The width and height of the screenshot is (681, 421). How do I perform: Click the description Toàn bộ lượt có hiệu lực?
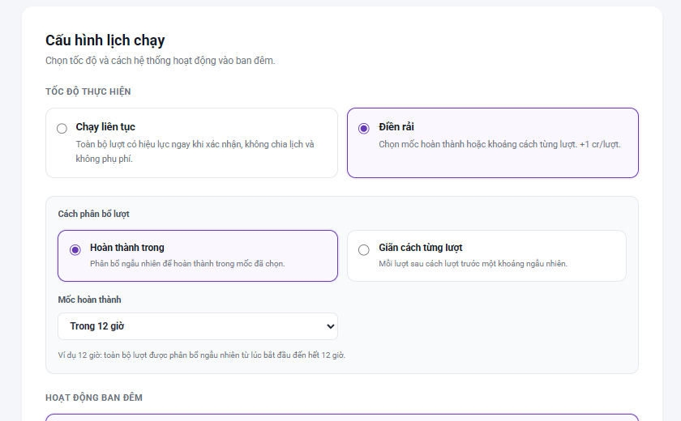click(x=195, y=151)
